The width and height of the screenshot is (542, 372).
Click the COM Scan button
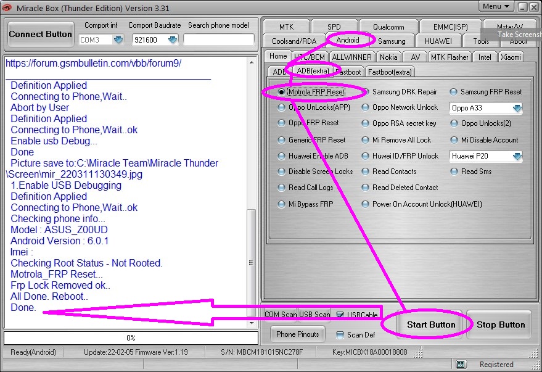click(x=281, y=314)
